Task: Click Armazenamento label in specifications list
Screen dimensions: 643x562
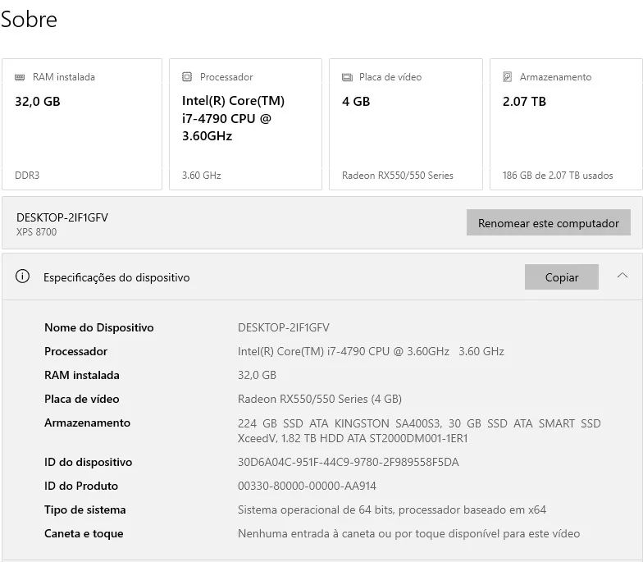Action: (x=87, y=423)
